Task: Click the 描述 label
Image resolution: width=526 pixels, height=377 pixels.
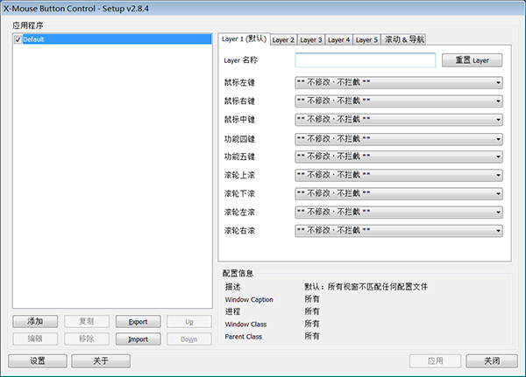Action: (x=232, y=287)
